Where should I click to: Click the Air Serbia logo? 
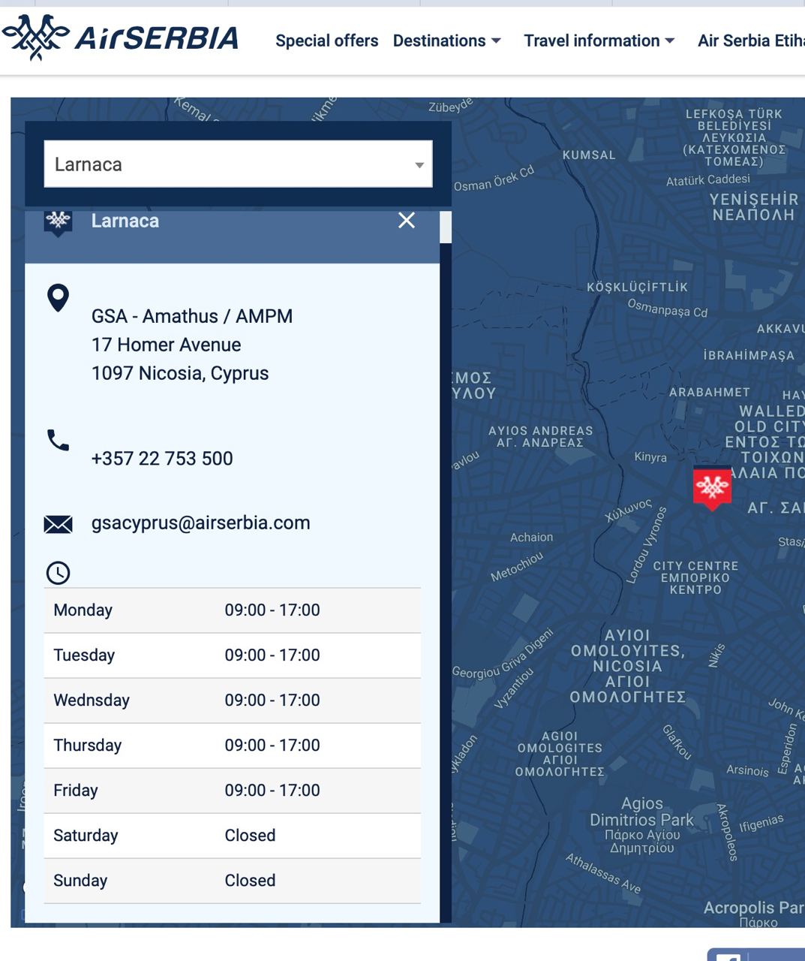120,38
